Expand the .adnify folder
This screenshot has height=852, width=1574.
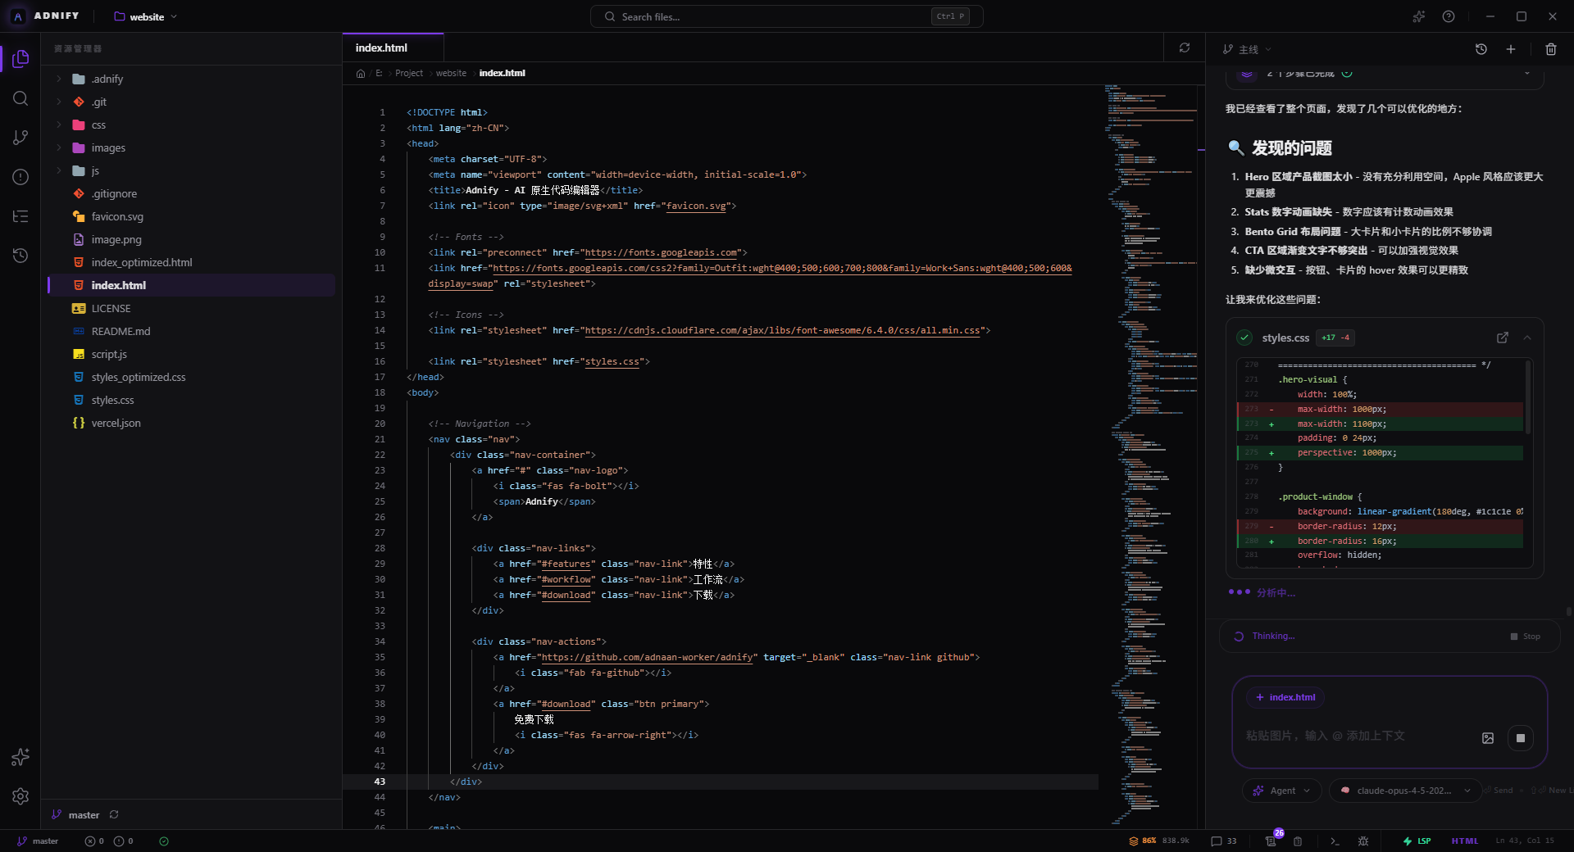[59, 79]
